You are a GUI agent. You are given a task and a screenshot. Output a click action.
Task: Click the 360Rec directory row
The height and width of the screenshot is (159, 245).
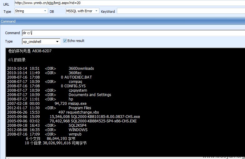tap(44, 73)
